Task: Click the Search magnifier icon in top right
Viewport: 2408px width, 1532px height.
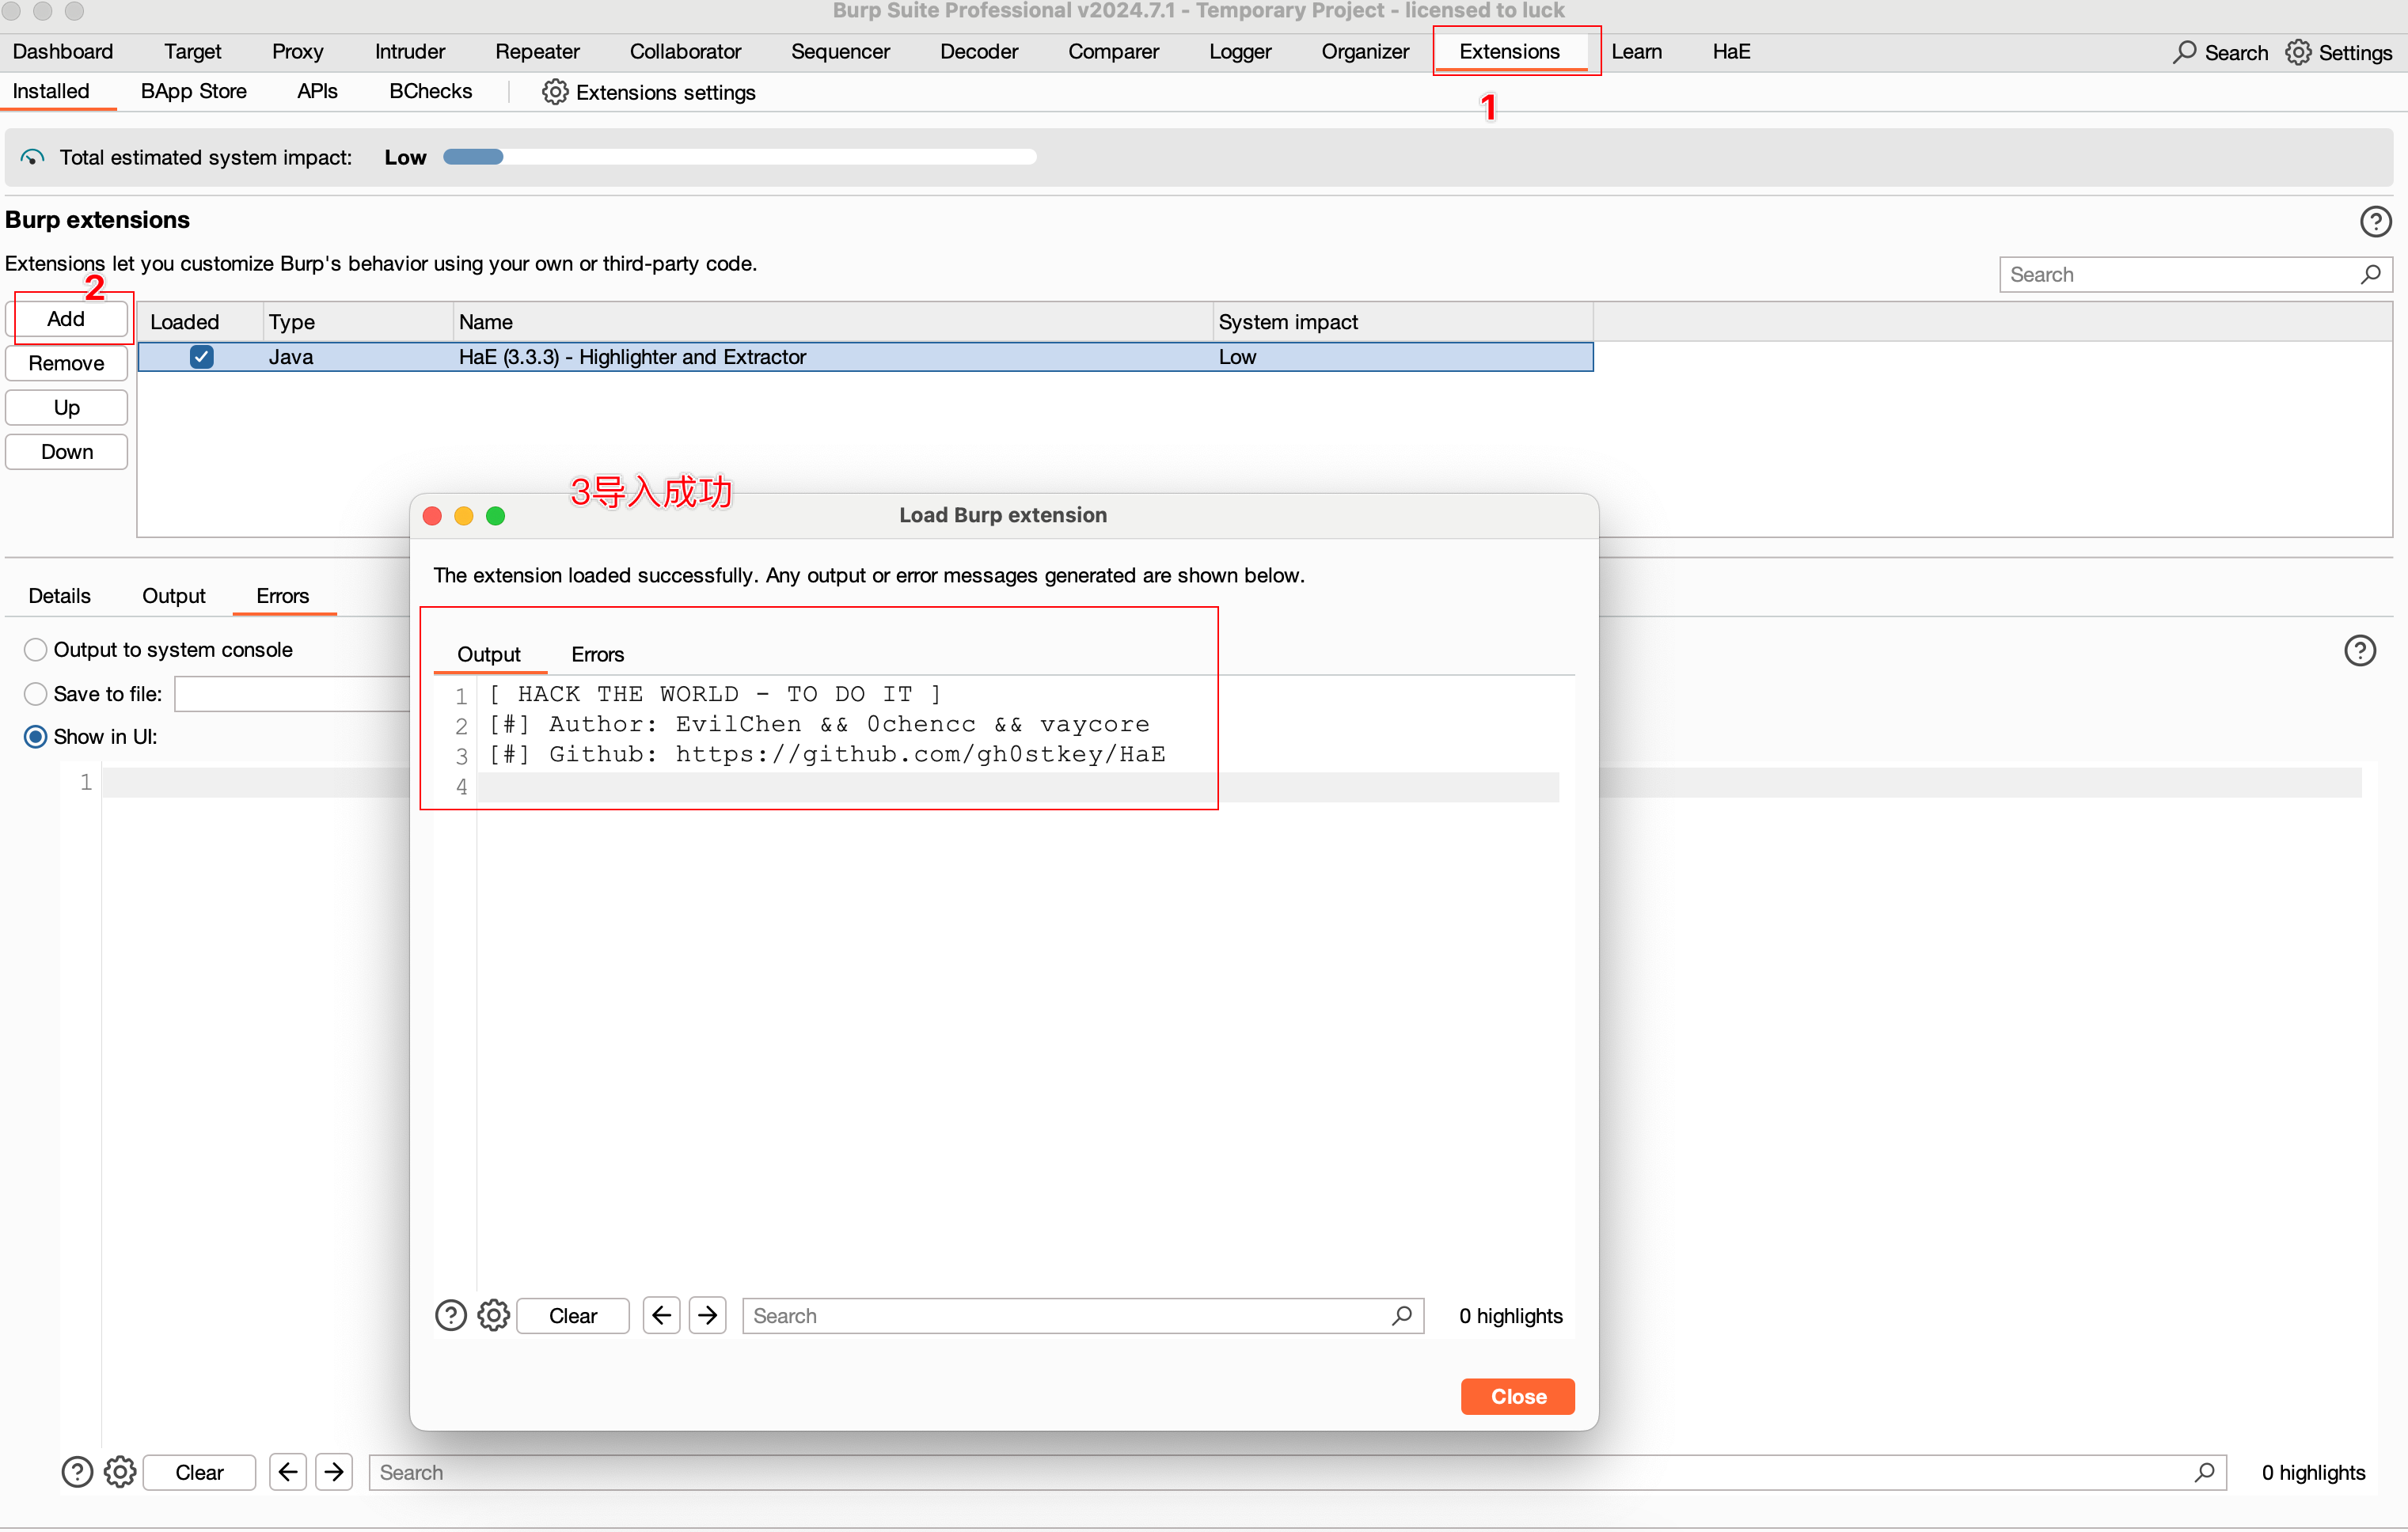Action: (2184, 52)
